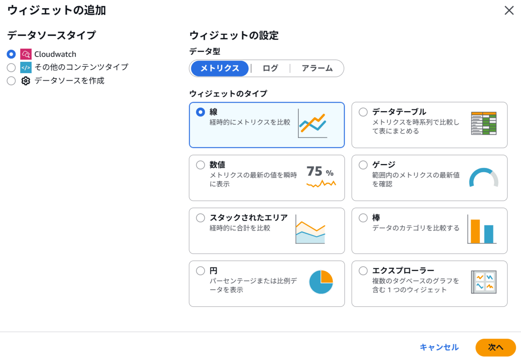
Task: Pick the データテーブル widget radio button
Action: coord(363,112)
